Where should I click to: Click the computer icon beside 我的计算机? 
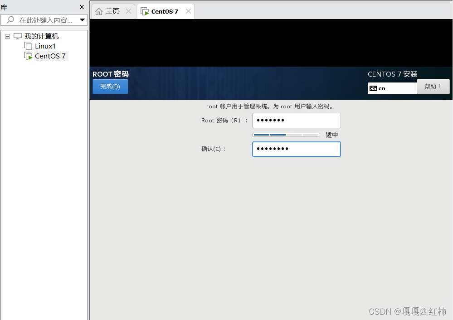point(18,36)
